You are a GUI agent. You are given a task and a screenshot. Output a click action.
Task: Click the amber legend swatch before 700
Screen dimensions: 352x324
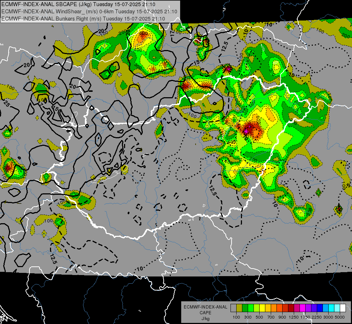point(268,308)
